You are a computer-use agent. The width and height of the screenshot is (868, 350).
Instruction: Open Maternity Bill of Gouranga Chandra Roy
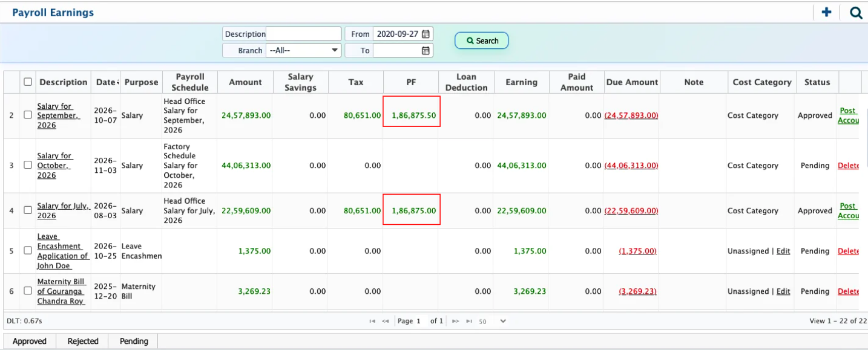(62, 291)
